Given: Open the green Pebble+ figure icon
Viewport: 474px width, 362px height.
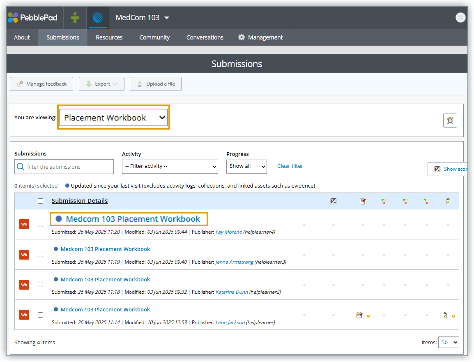Looking at the screenshot, I should (75, 18).
